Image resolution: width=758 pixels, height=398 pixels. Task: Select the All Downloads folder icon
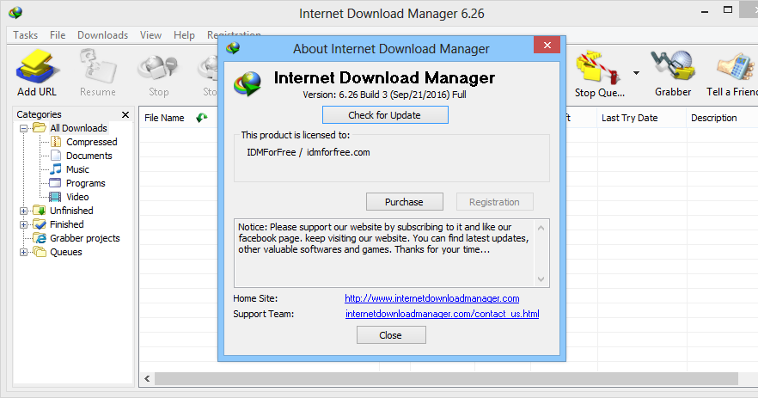(x=40, y=128)
